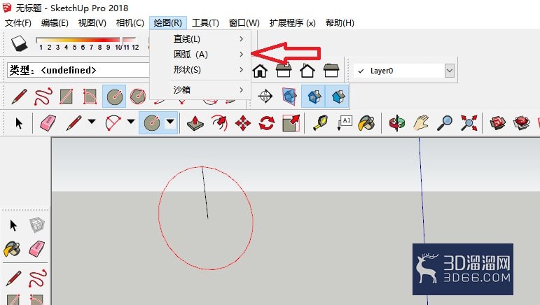Select Line pencil in left side toolbar
This screenshot has width=540, height=305.
click(13, 278)
